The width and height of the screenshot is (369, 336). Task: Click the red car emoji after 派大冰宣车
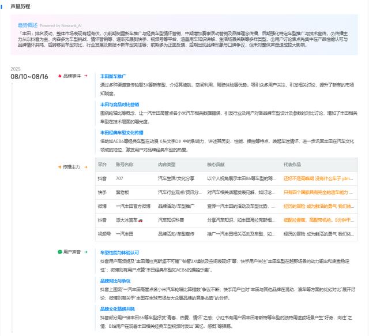pyautogui.click(x=140, y=220)
